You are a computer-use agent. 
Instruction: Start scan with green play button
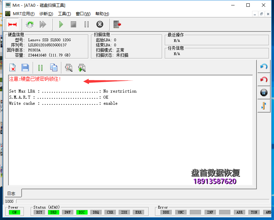pyautogui.click(x=61, y=24)
